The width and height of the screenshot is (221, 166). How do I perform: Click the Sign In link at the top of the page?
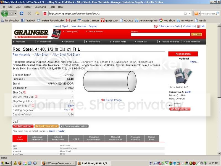point(66,26)
